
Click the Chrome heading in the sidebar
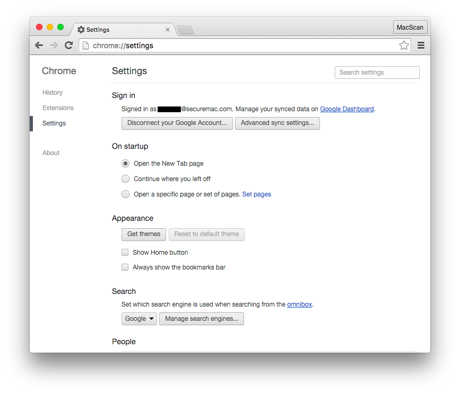click(59, 71)
